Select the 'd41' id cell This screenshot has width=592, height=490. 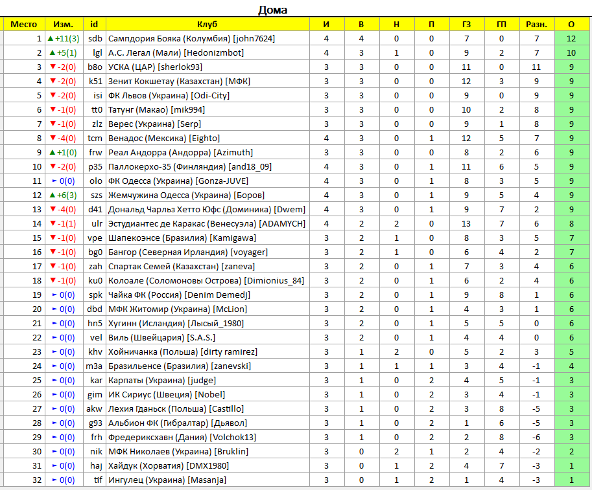pyautogui.click(x=95, y=210)
